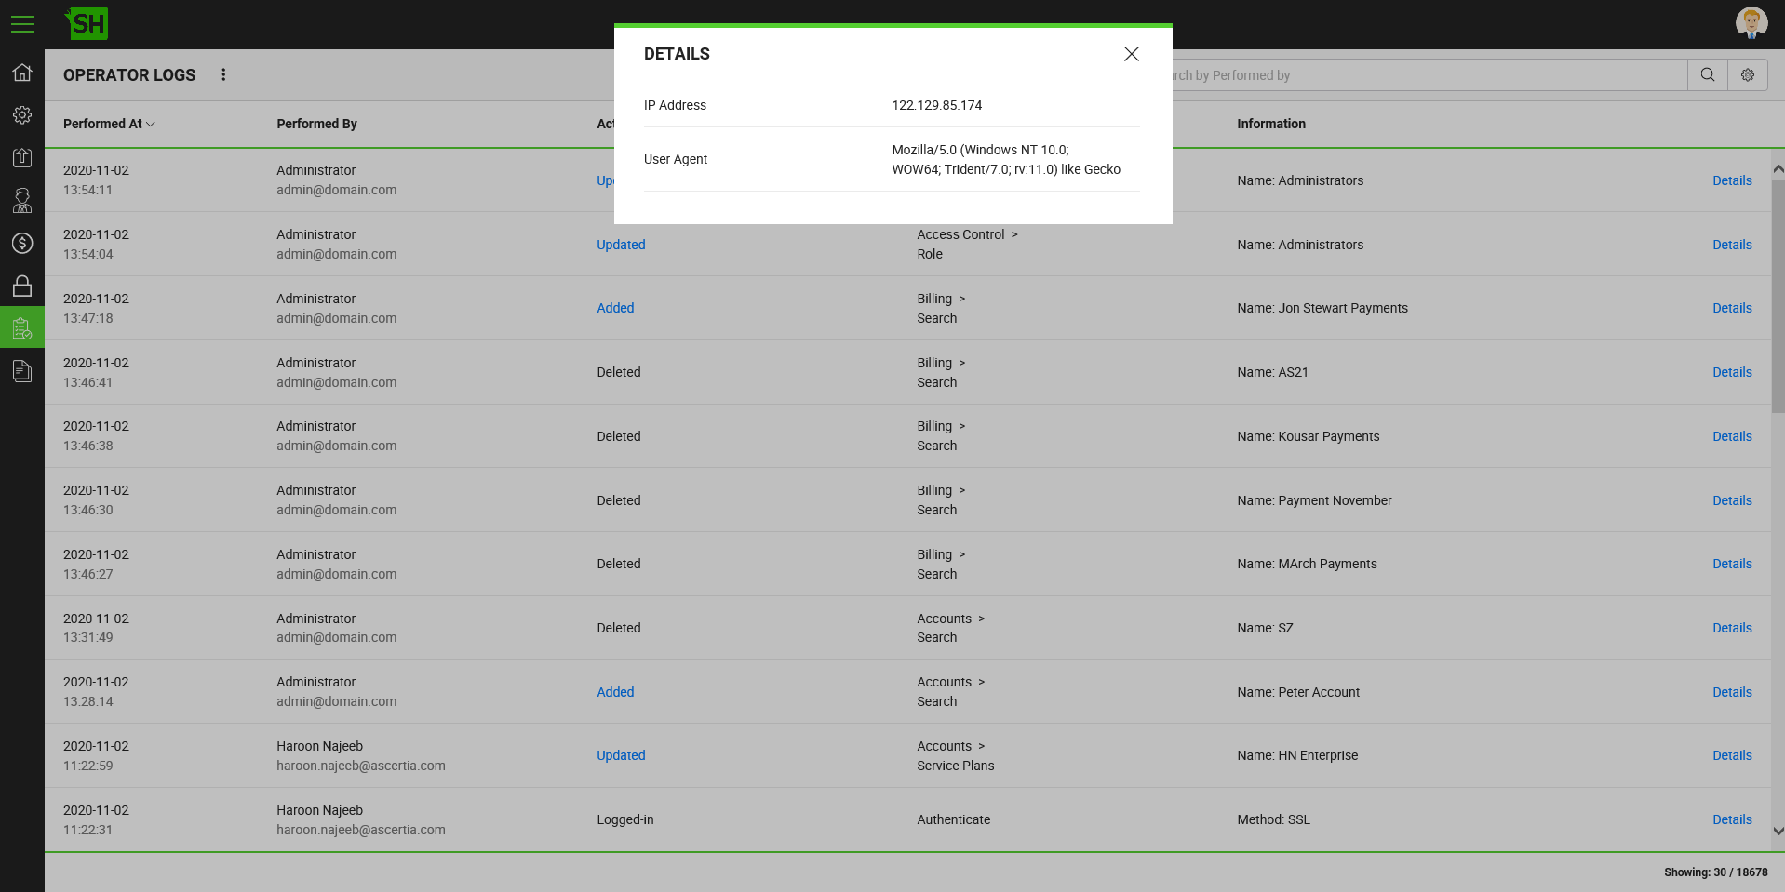This screenshot has height=892, width=1785.
Task: Click the SH logo
Action: coord(87,23)
